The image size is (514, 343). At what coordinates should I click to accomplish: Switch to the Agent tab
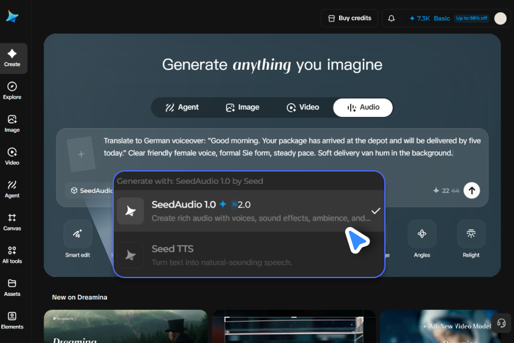click(182, 107)
